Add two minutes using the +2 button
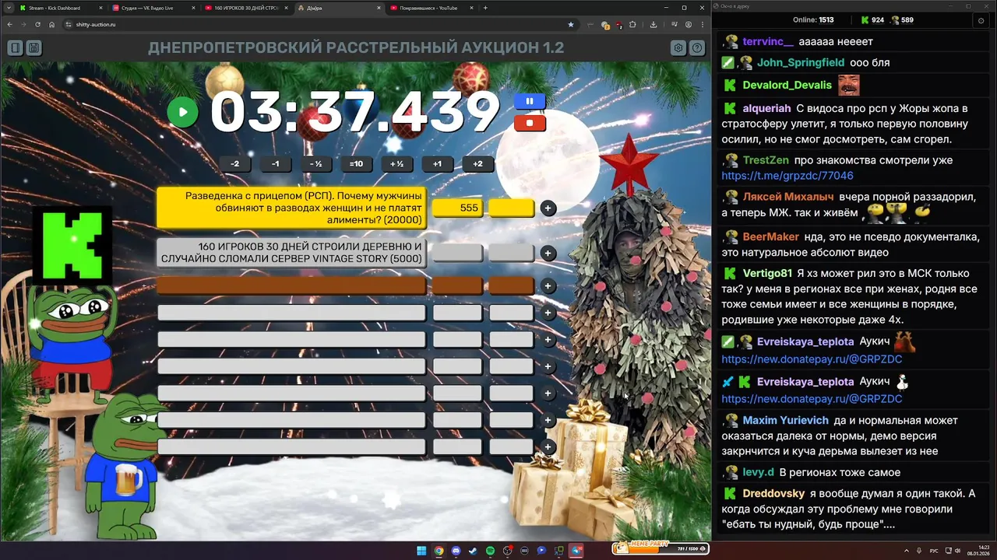Screen dimensions: 997x560 click(x=477, y=164)
